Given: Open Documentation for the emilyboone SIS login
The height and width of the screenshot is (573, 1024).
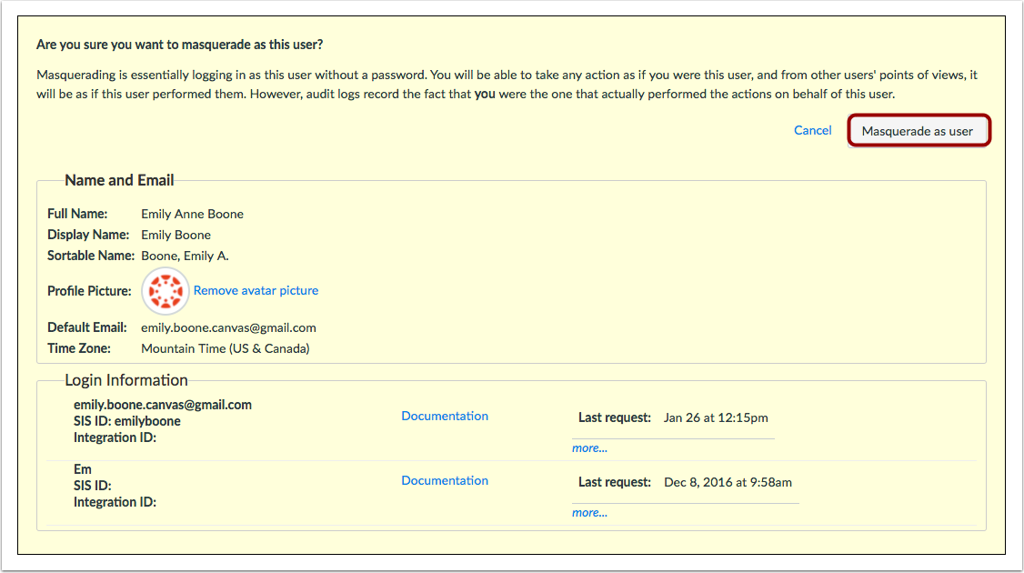Looking at the screenshot, I should [x=445, y=416].
